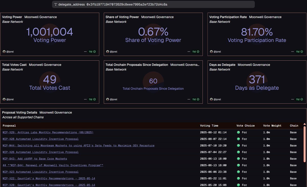This screenshot has height=187, width=307.
Task: Sort table by Vote Weight column header
Action: [x=272, y=126]
